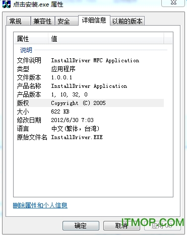
Task: Select the 原始文件名 InstallDriver.EXE row
Action: pos(90,137)
